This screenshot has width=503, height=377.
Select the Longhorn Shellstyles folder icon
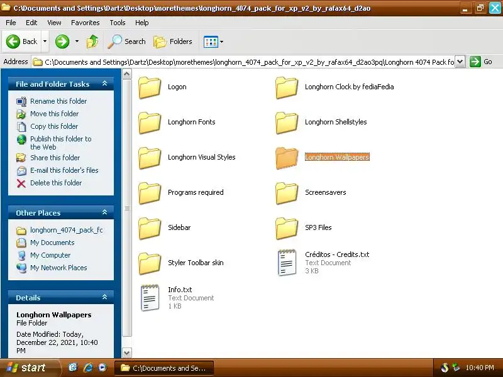287,123
